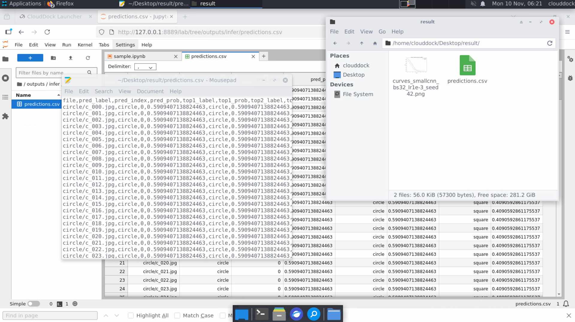Open the Applications menu in top panel
This screenshot has height=322, width=575.
point(22,4)
